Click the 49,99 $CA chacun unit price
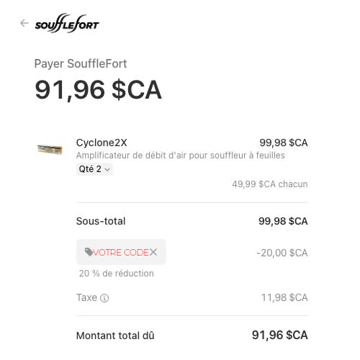The width and height of the screenshot is (360, 360). click(270, 184)
